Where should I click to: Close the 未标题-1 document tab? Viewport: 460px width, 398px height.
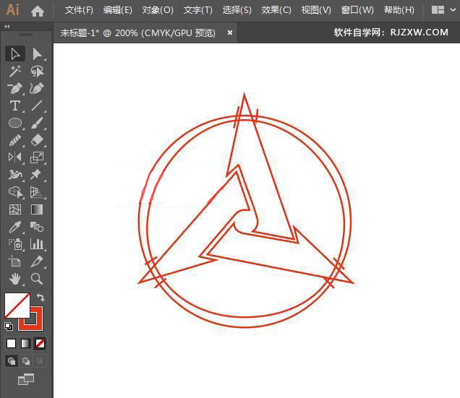point(230,33)
